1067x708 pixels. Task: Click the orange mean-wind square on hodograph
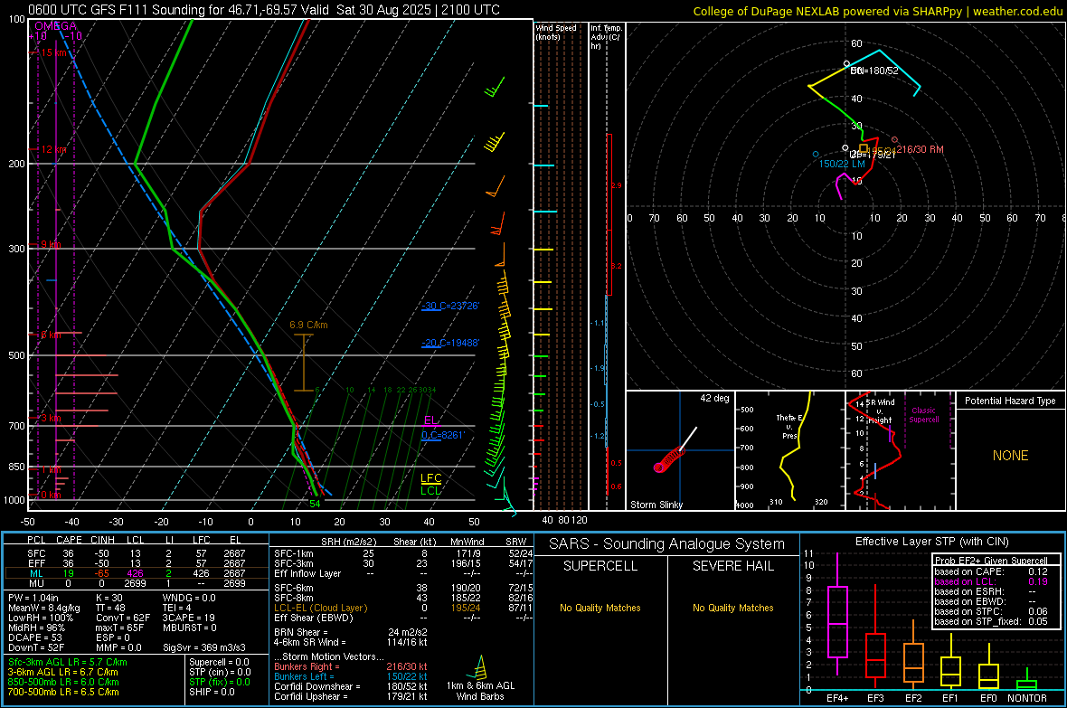[x=864, y=147]
